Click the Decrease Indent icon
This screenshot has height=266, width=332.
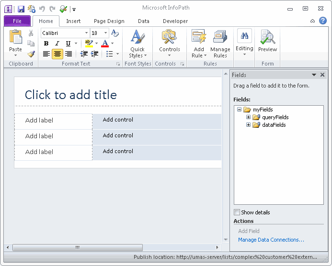84,54
